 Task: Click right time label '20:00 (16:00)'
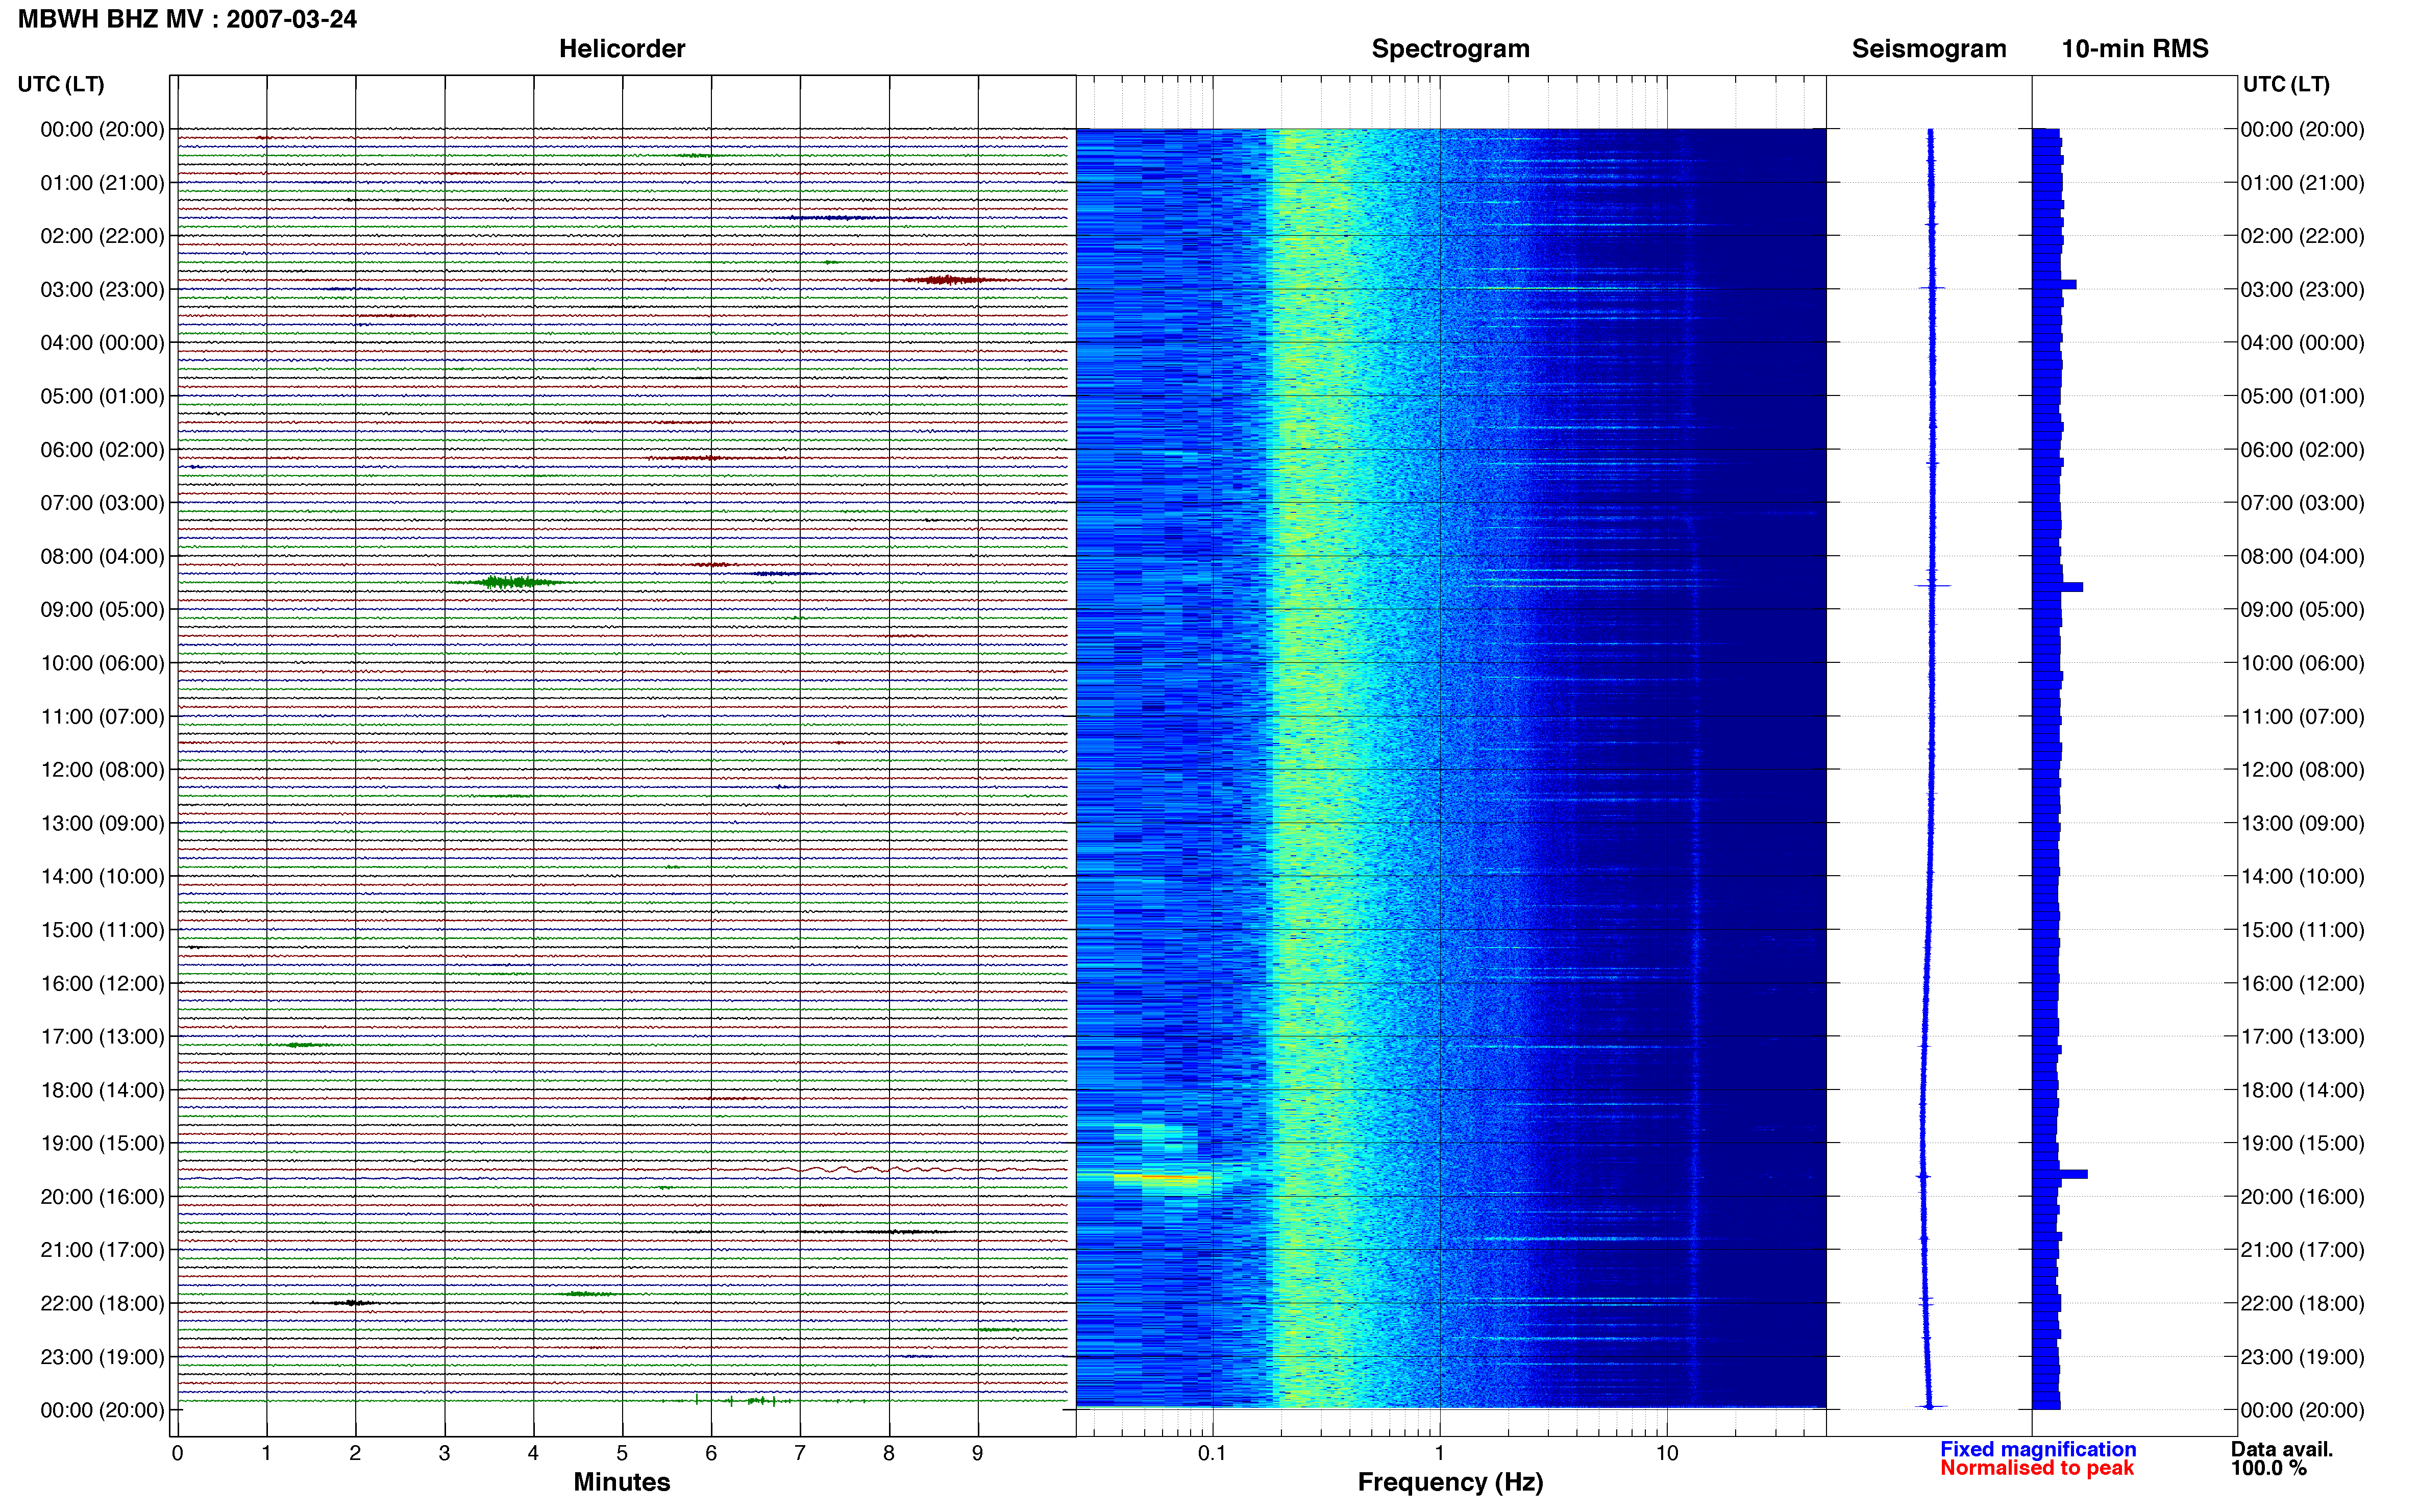click(2302, 1197)
